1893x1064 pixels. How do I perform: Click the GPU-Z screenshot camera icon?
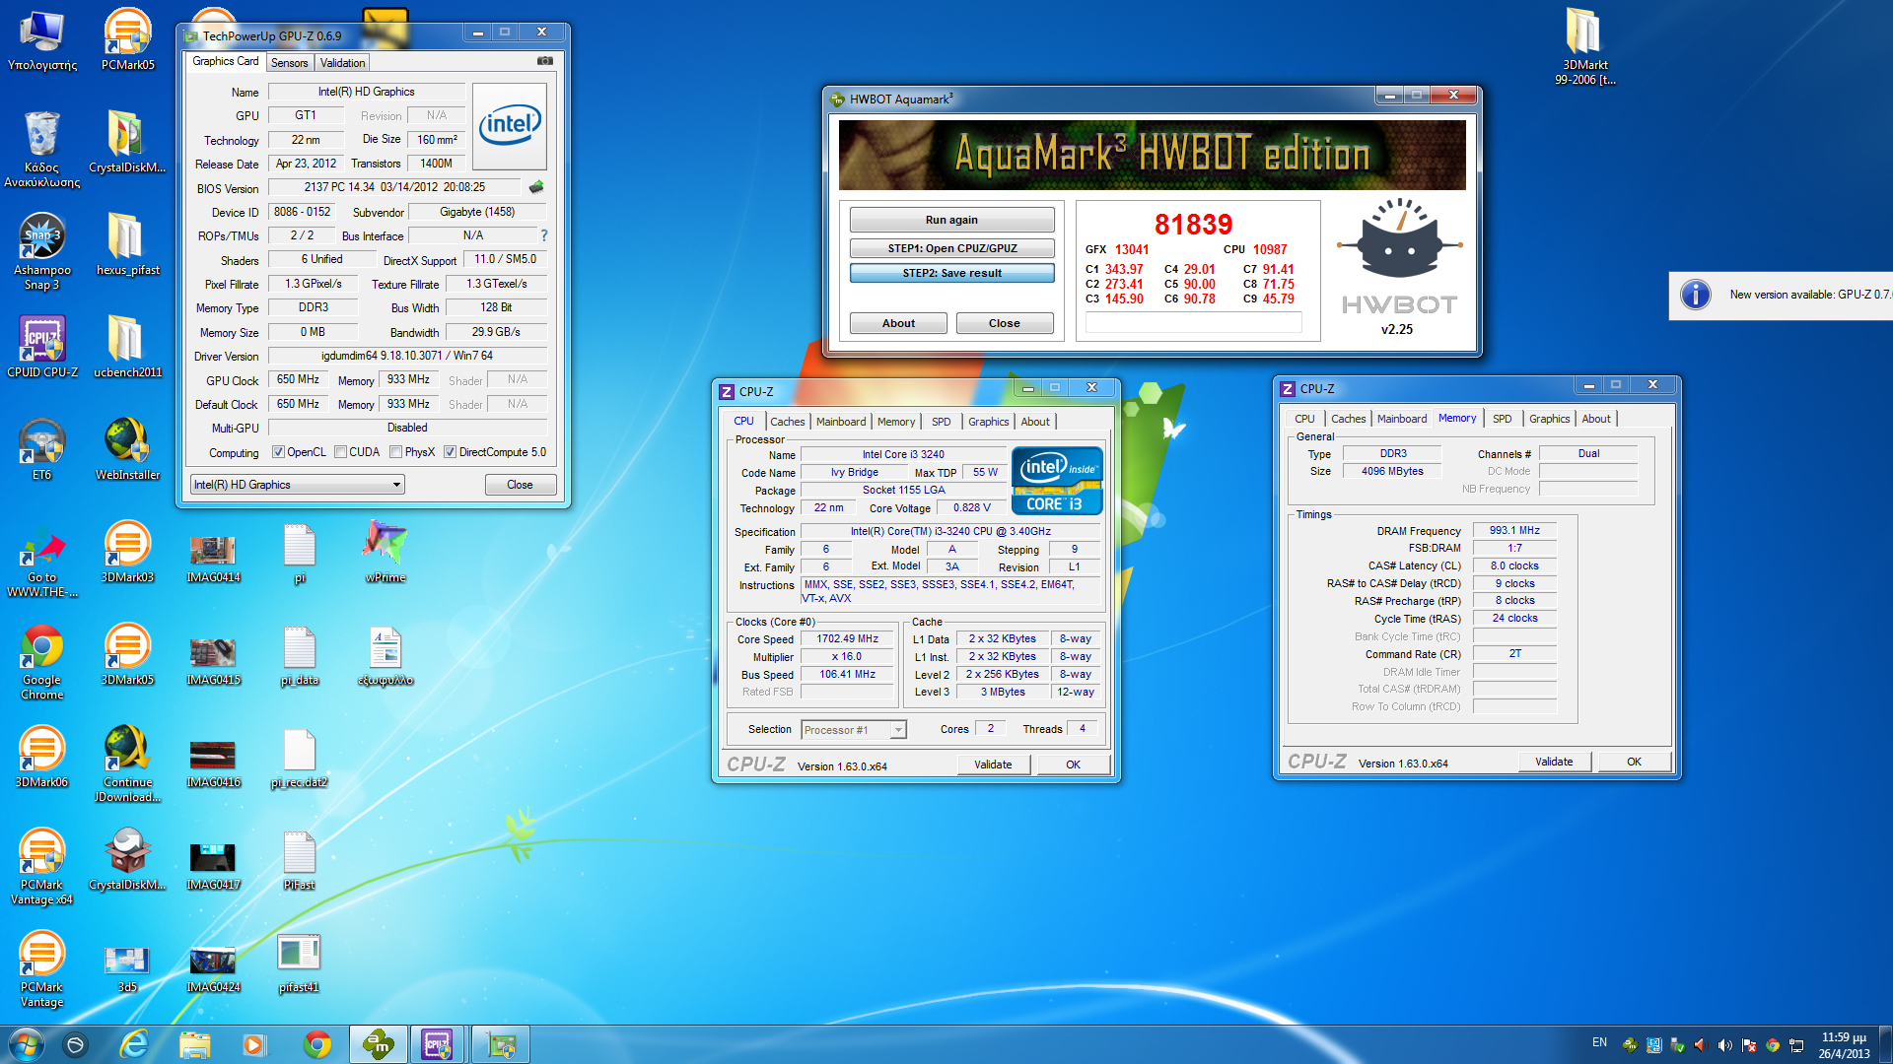(544, 61)
